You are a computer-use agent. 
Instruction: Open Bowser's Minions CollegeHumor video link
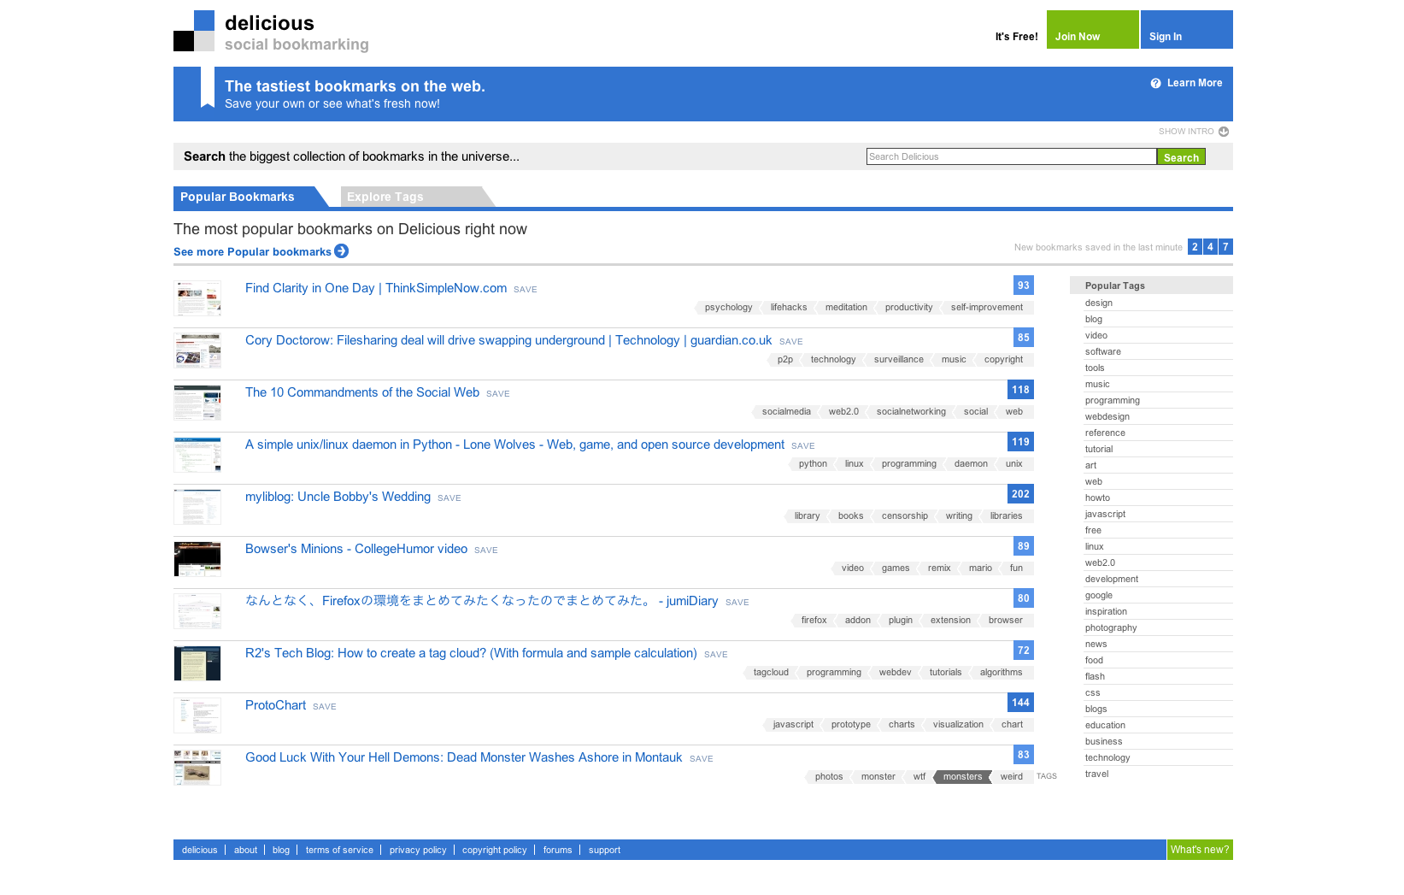(x=356, y=549)
